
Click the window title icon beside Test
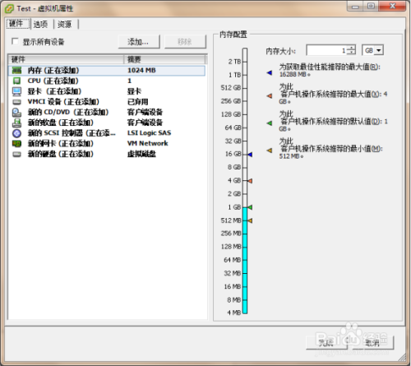(9, 9)
